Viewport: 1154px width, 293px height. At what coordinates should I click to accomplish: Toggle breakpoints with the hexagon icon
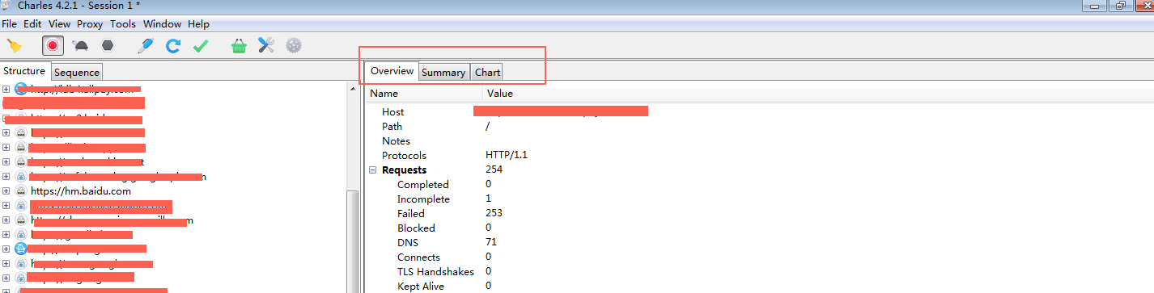tap(107, 46)
